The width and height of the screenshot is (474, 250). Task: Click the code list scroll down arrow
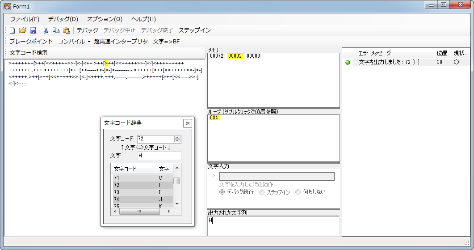(177, 203)
